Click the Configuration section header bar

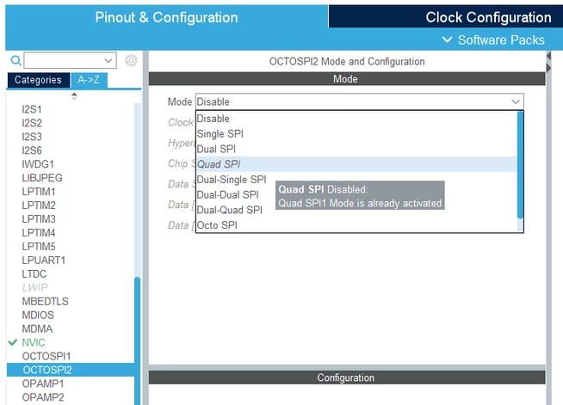[347, 377]
